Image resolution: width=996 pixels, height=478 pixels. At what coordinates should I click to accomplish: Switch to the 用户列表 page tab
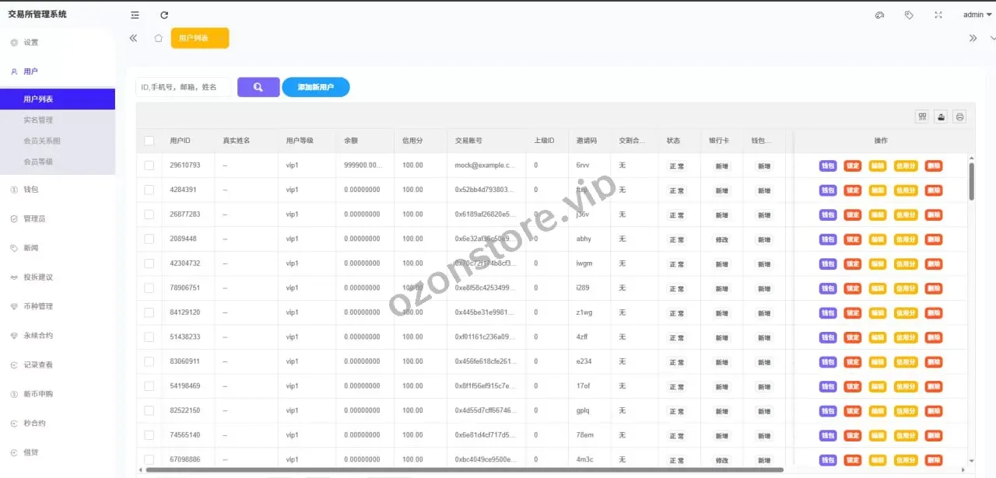click(x=199, y=38)
